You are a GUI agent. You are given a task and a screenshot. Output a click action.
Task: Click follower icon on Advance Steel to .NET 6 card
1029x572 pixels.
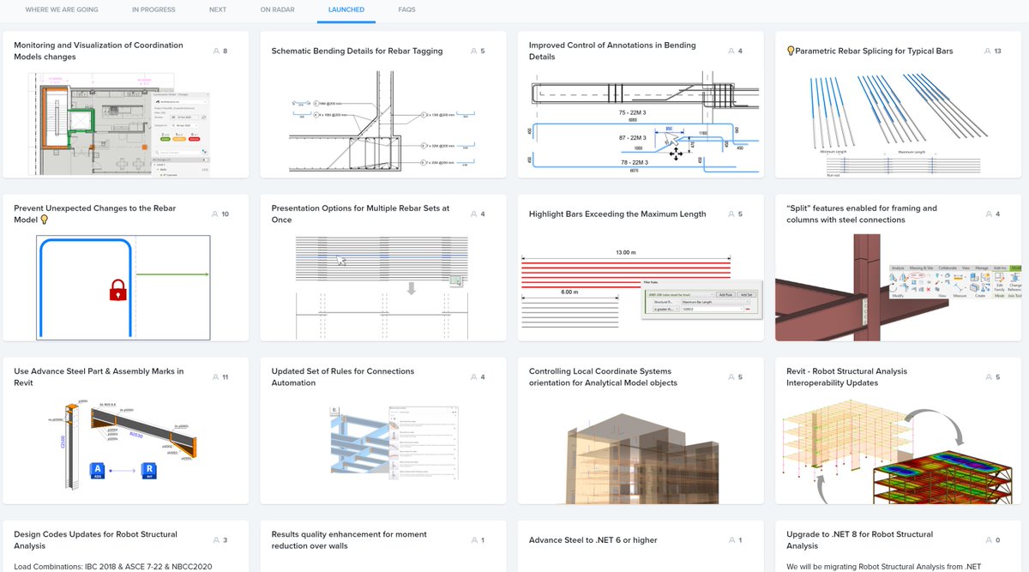click(731, 540)
